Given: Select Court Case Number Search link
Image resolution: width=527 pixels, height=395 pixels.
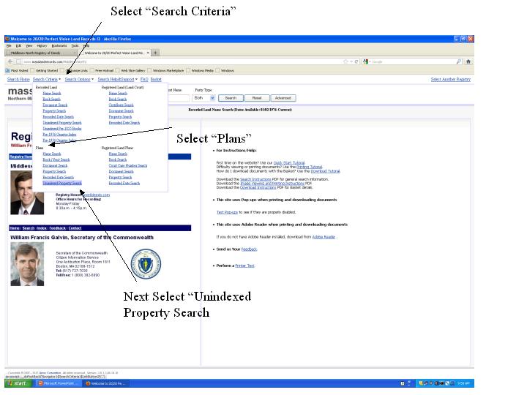Looking at the screenshot, I should [x=127, y=165].
